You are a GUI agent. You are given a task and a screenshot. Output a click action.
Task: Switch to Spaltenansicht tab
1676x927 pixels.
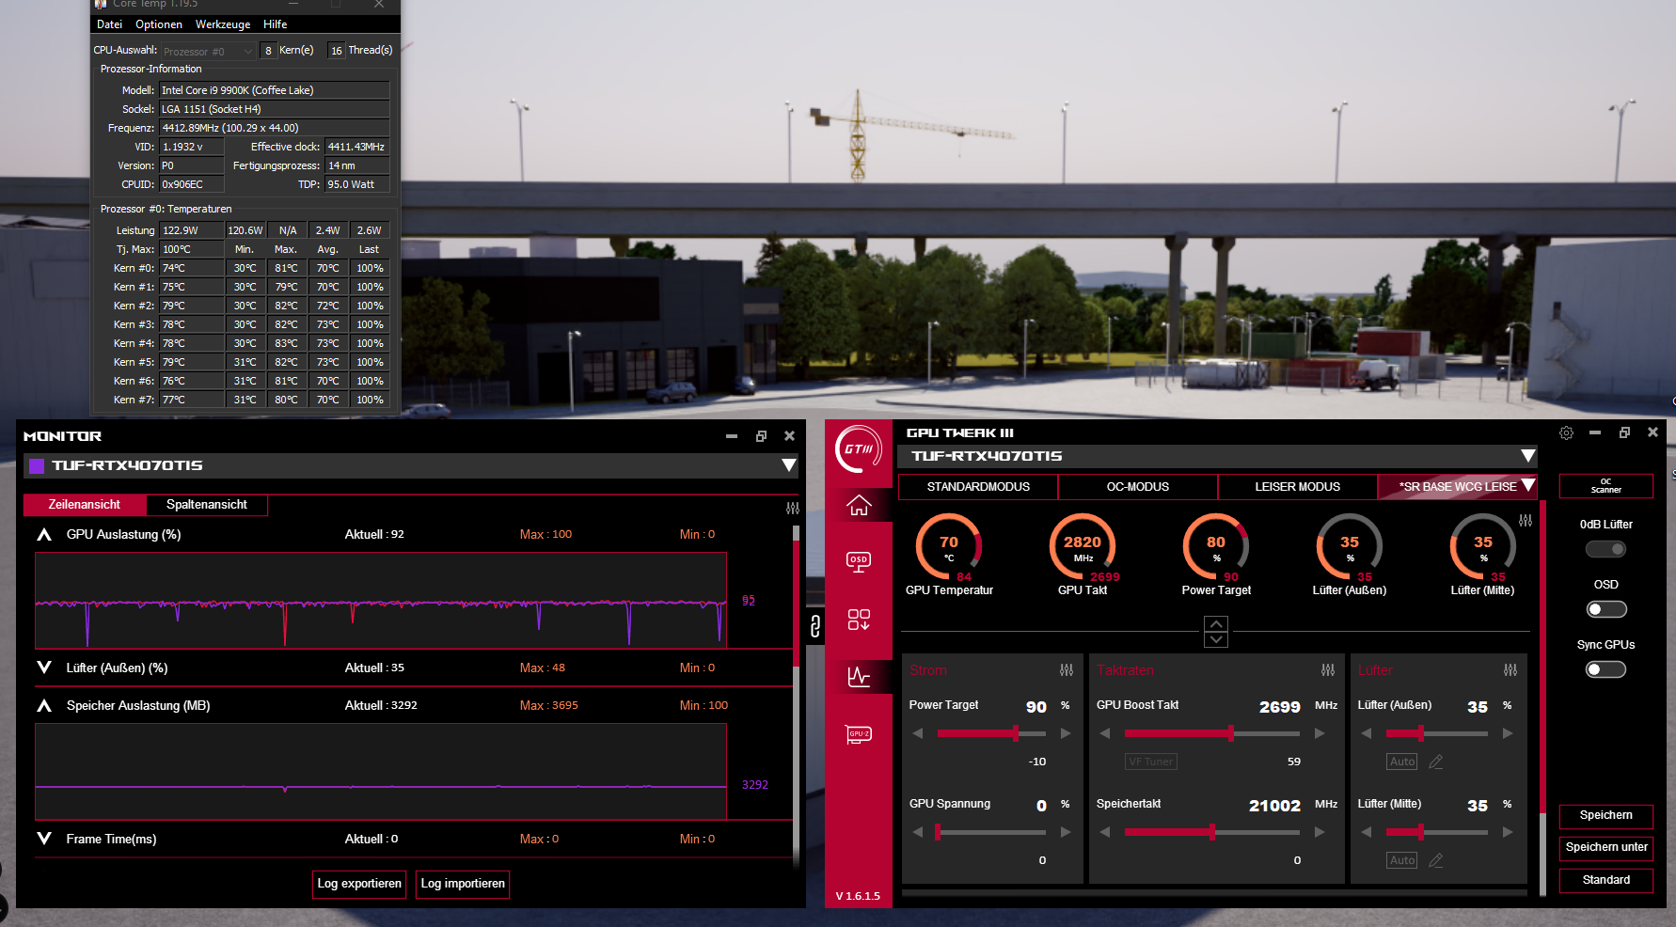pyautogui.click(x=207, y=505)
